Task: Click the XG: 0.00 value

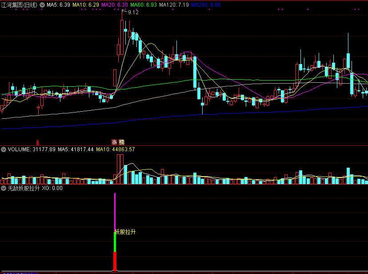Action: pyautogui.click(x=52, y=188)
